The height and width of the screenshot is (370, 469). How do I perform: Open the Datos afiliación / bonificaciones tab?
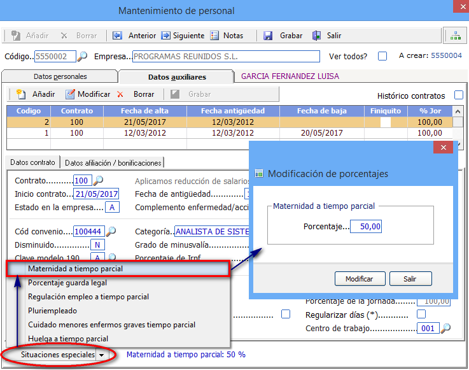tap(113, 162)
